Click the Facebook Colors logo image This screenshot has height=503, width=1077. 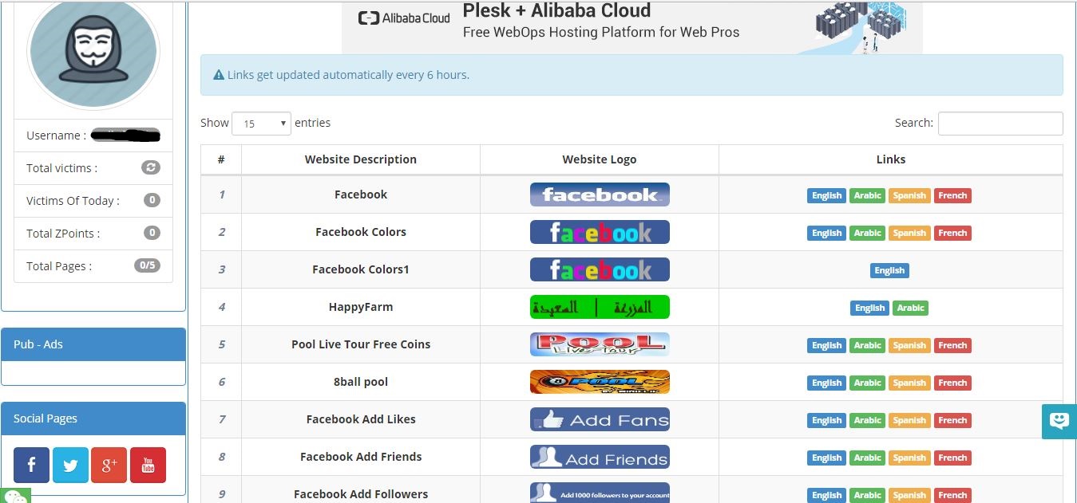point(600,232)
